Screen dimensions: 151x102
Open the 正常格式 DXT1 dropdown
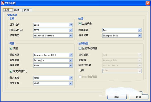point(53,25)
